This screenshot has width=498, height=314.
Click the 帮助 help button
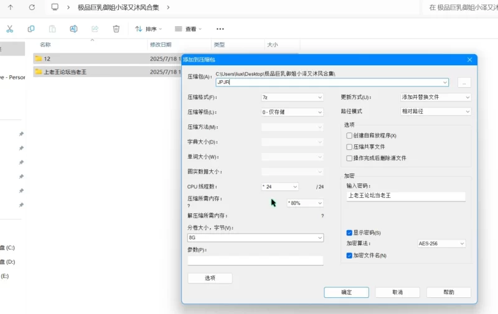(449, 292)
